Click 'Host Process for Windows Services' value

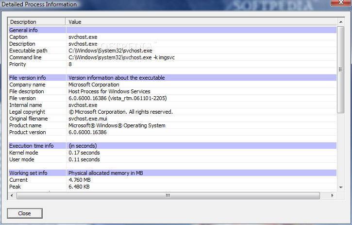pos(109,91)
